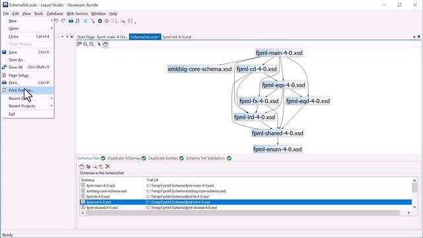Switch to the fpml-ird-4-0.xsd document tab
The width and height of the screenshot is (423, 238).
[x=176, y=37]
